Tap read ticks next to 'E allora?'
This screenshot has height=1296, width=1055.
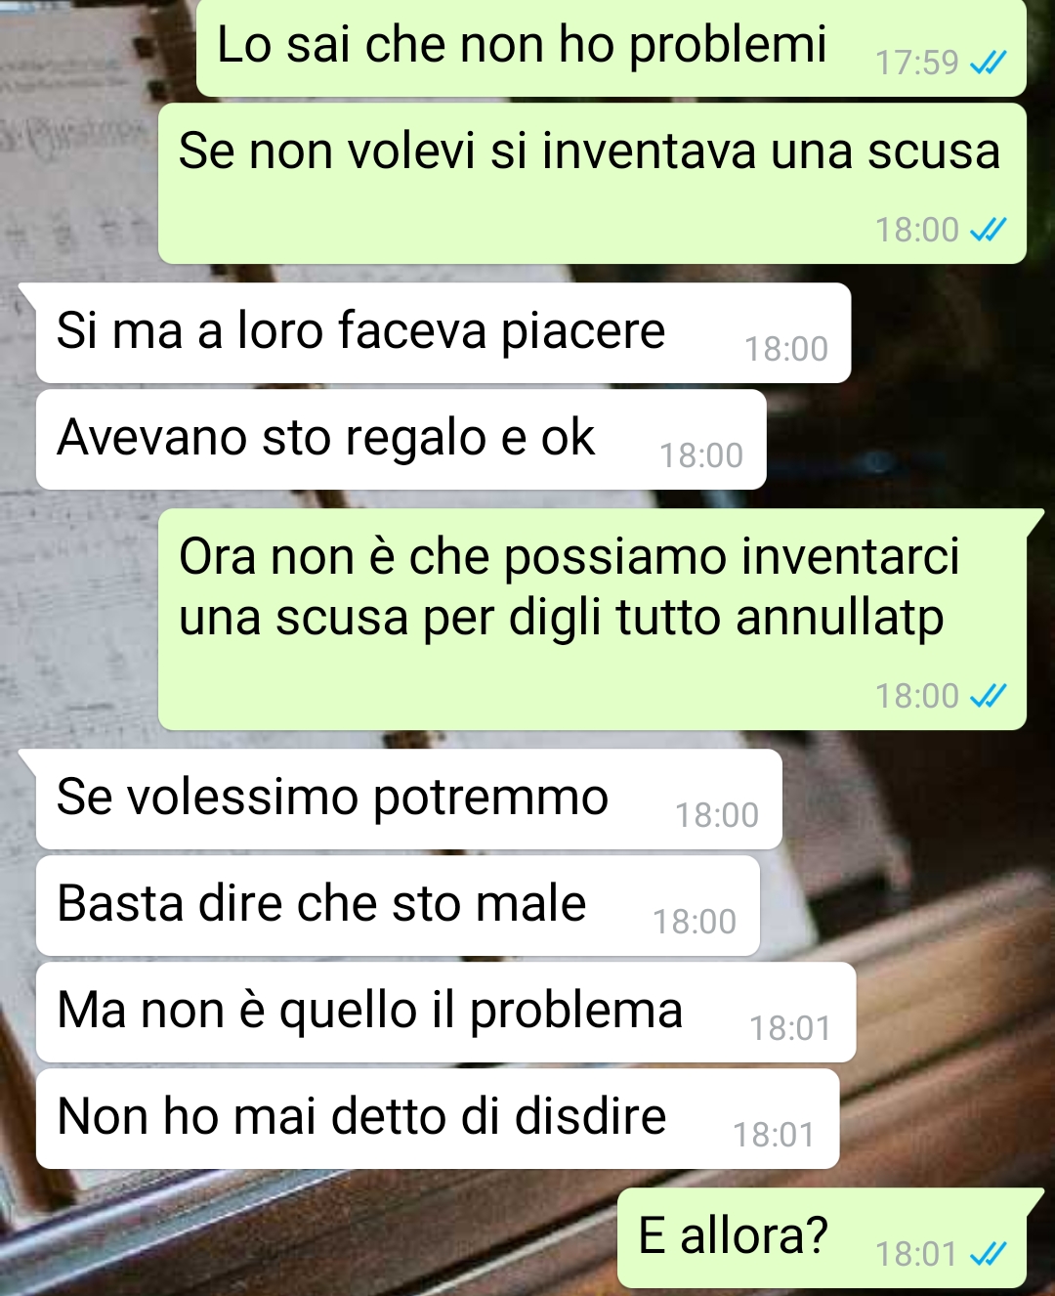click(x=988, y=1253)
